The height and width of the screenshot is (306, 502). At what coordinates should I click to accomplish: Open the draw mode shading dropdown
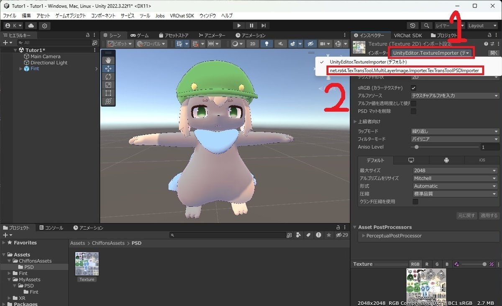click(x=238, y=43)
